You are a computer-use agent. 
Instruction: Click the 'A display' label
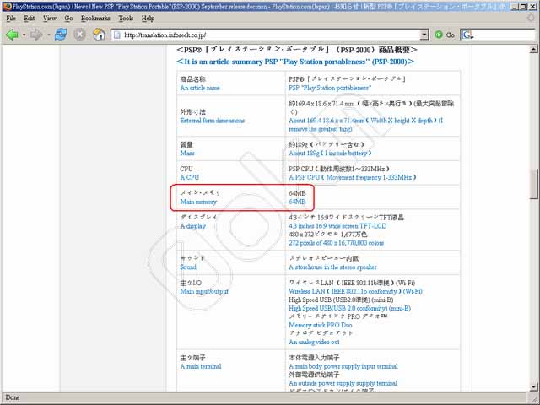193,226
